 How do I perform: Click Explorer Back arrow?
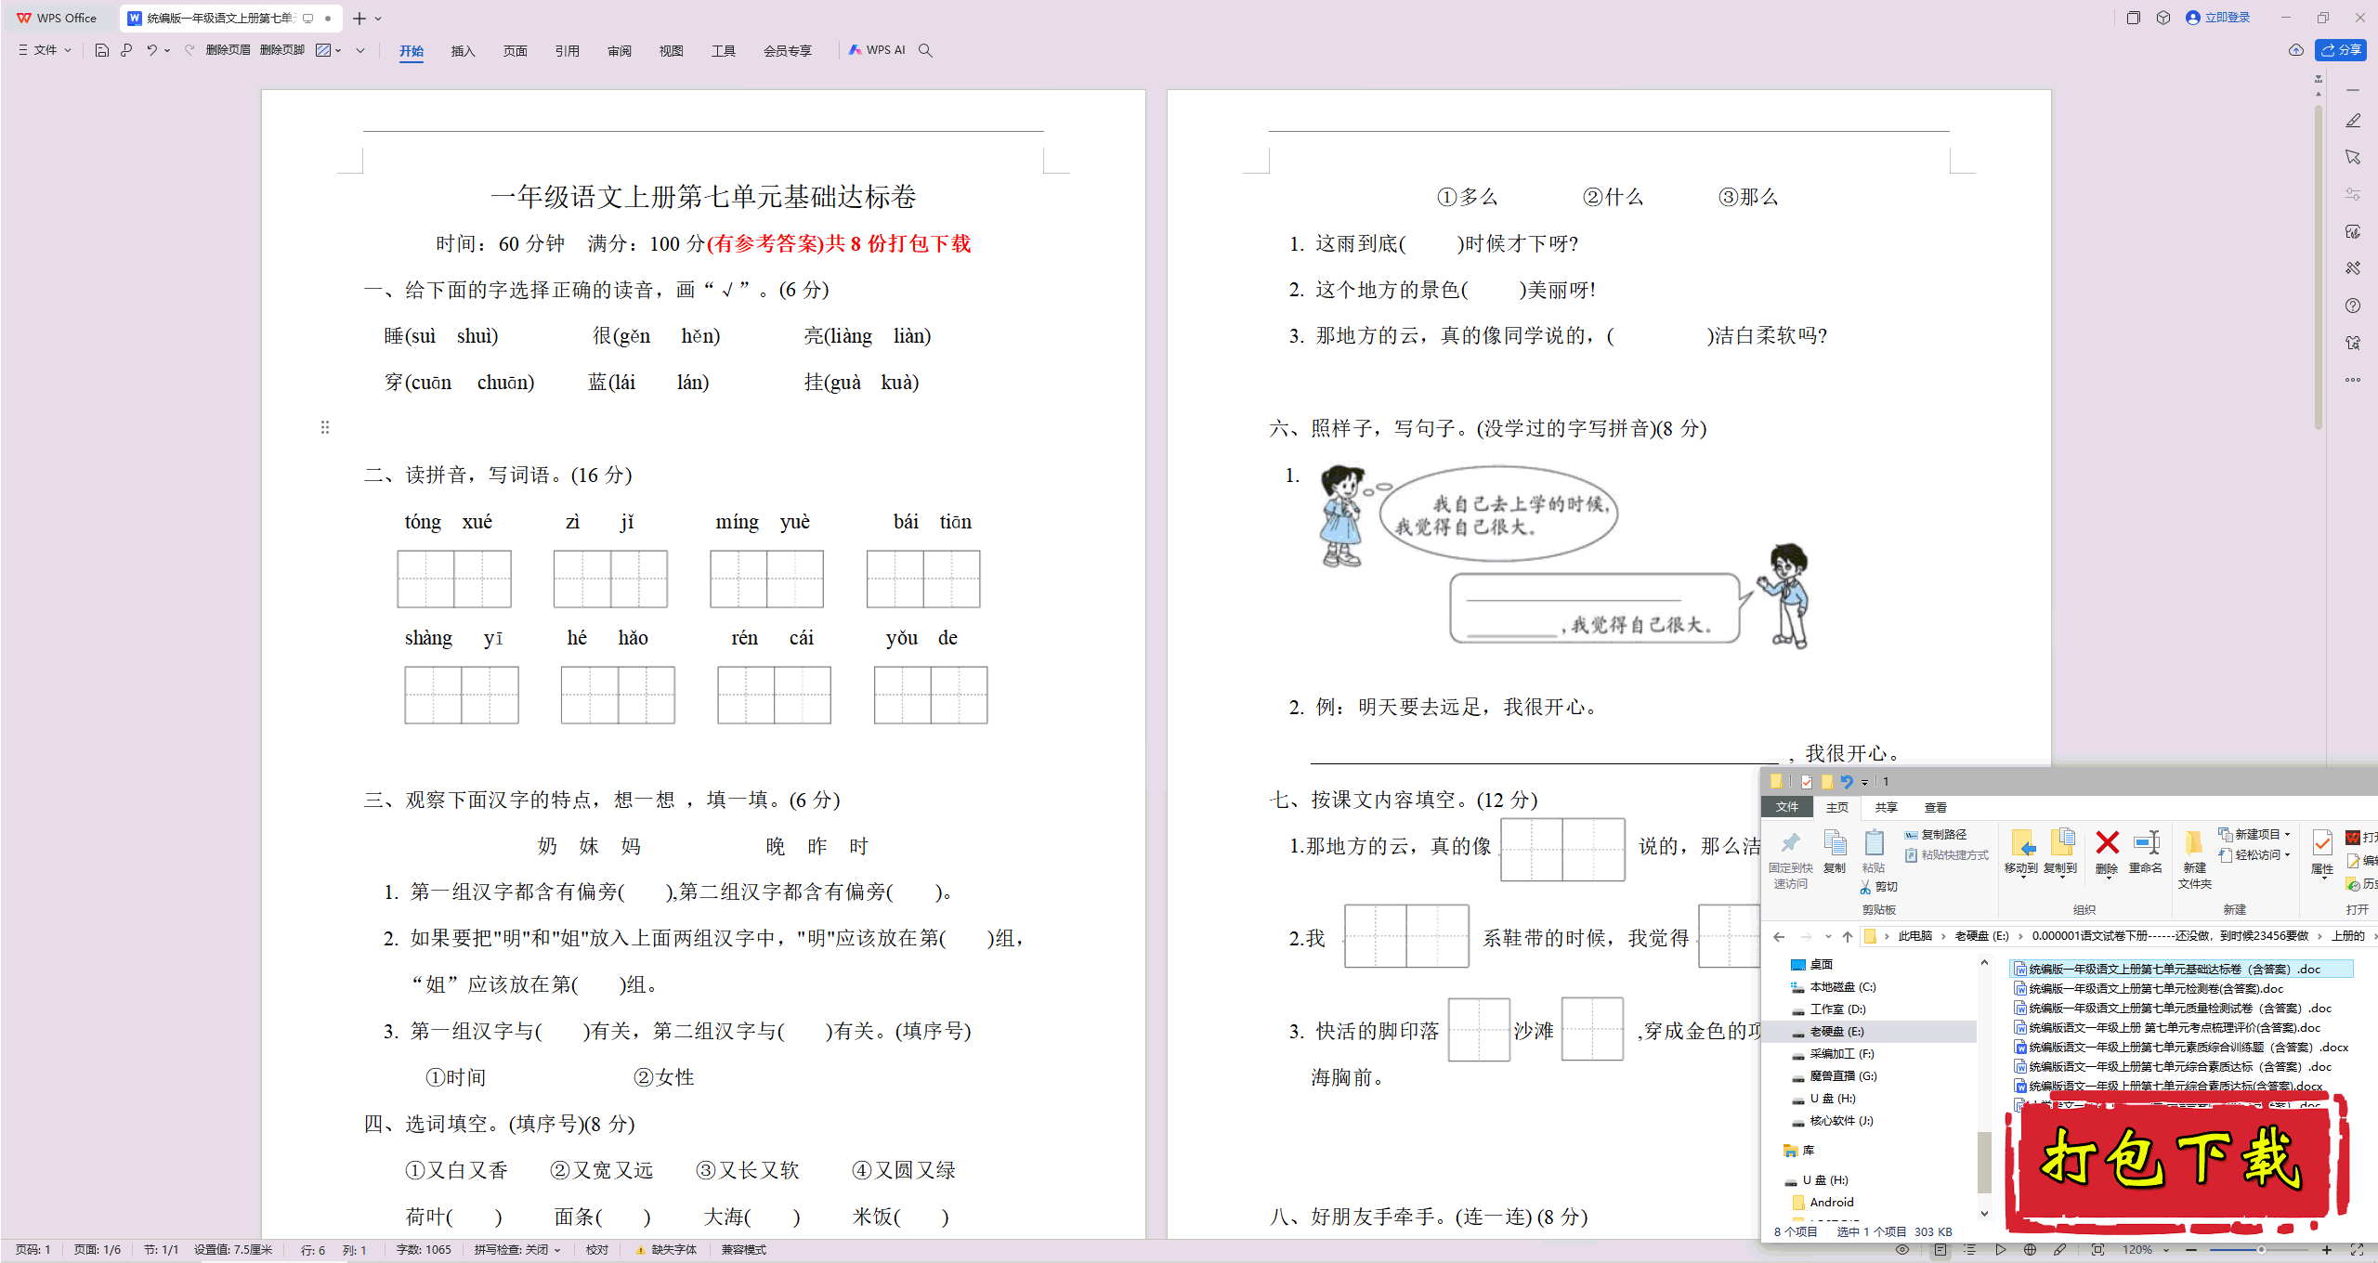1779,936
